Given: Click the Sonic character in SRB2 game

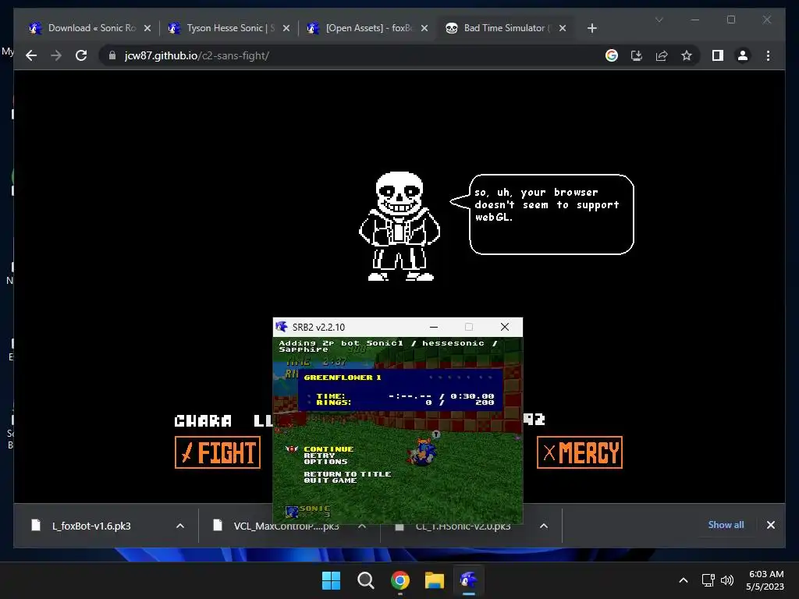Looking at the screenshot, I should pos(423,452).
